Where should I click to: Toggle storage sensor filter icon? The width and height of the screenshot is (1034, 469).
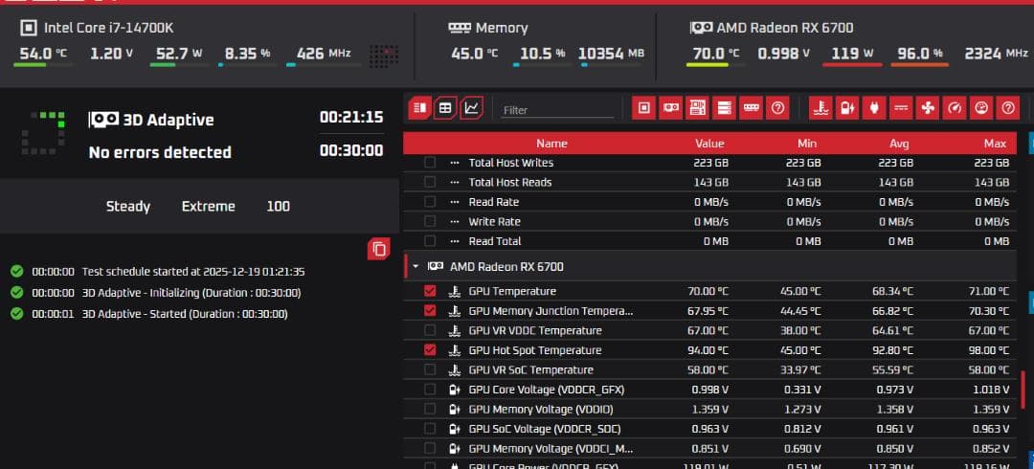724,107
